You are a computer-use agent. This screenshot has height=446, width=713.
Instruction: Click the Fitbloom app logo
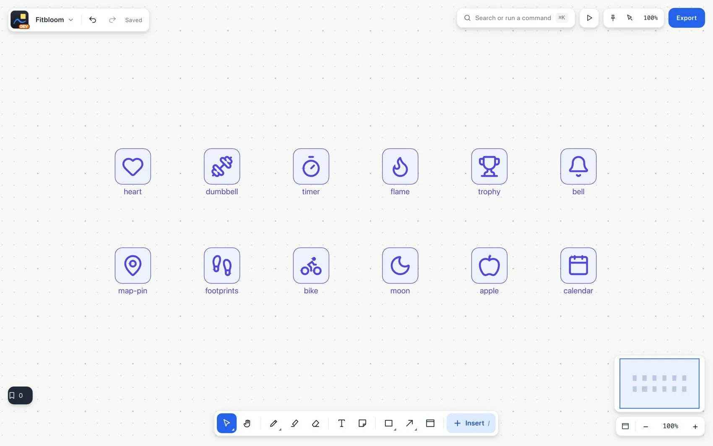tap(20, 20)
